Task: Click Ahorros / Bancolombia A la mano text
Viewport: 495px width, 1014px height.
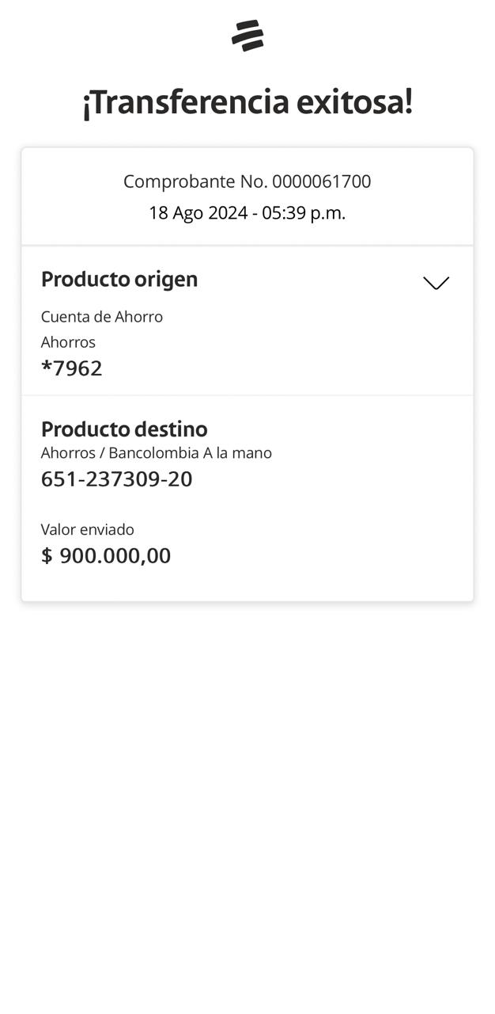Action: [x=157, y=453]
